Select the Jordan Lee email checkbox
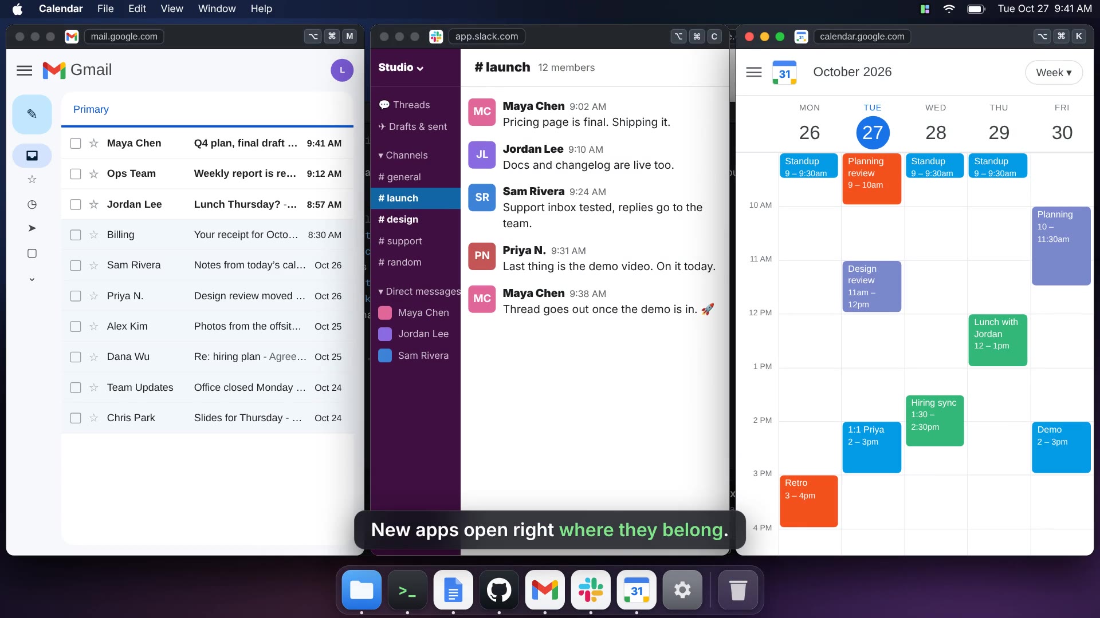This screenshot has width=1100, height=618. tap(76, 204)
